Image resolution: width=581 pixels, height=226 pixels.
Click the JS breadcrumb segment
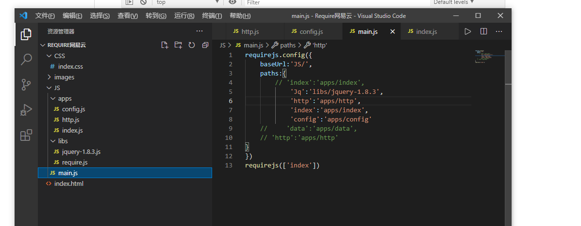(222, 45)
